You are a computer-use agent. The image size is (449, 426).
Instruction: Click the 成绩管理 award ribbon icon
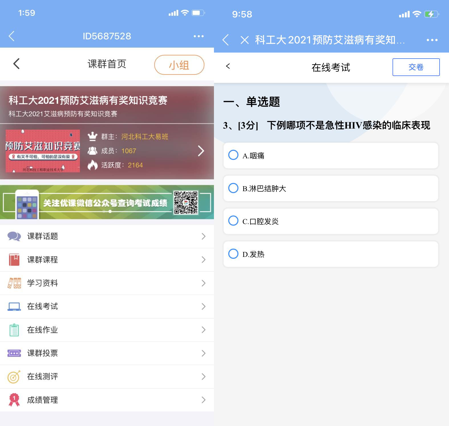click(x=14, y=400)
